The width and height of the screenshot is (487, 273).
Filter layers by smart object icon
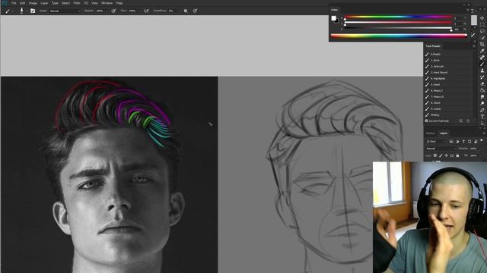(x=476, y=142)
